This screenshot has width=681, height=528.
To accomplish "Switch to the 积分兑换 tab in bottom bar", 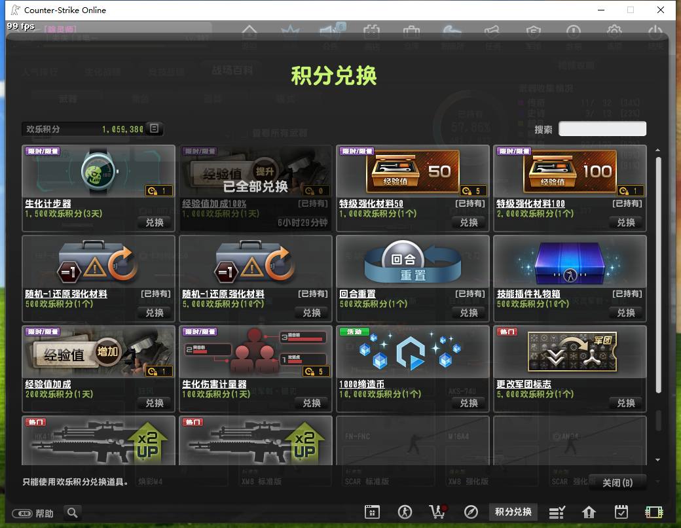I will click(x=513, y=512).
